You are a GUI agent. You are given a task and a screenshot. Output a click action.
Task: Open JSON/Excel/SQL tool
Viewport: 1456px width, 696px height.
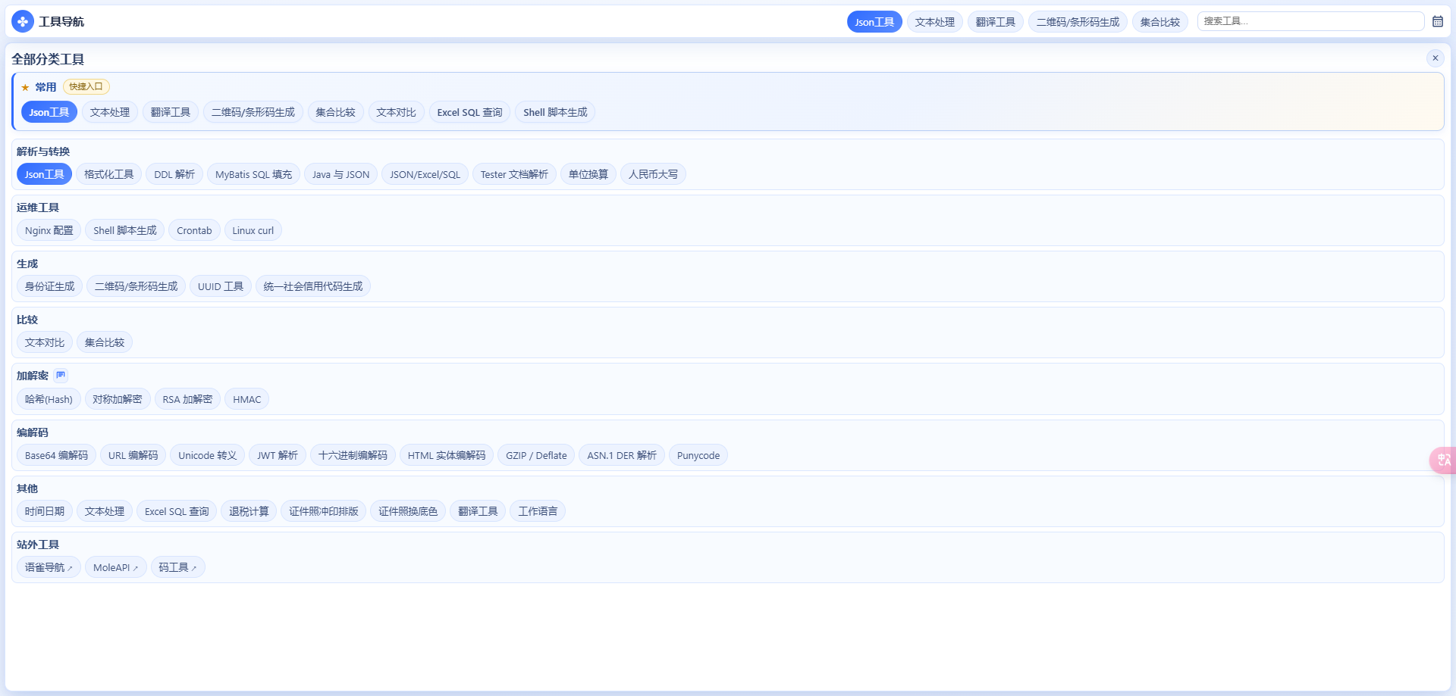pyautogui.click(x=425, y=174)
